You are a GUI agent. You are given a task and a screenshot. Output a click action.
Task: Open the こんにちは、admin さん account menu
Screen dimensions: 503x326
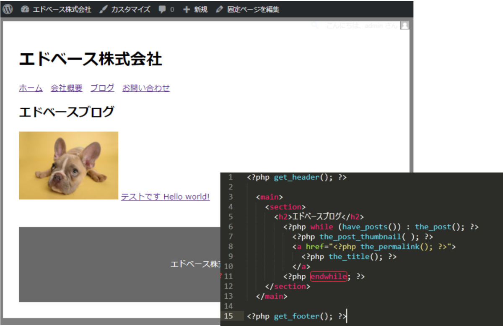click(x=362, y=26)
